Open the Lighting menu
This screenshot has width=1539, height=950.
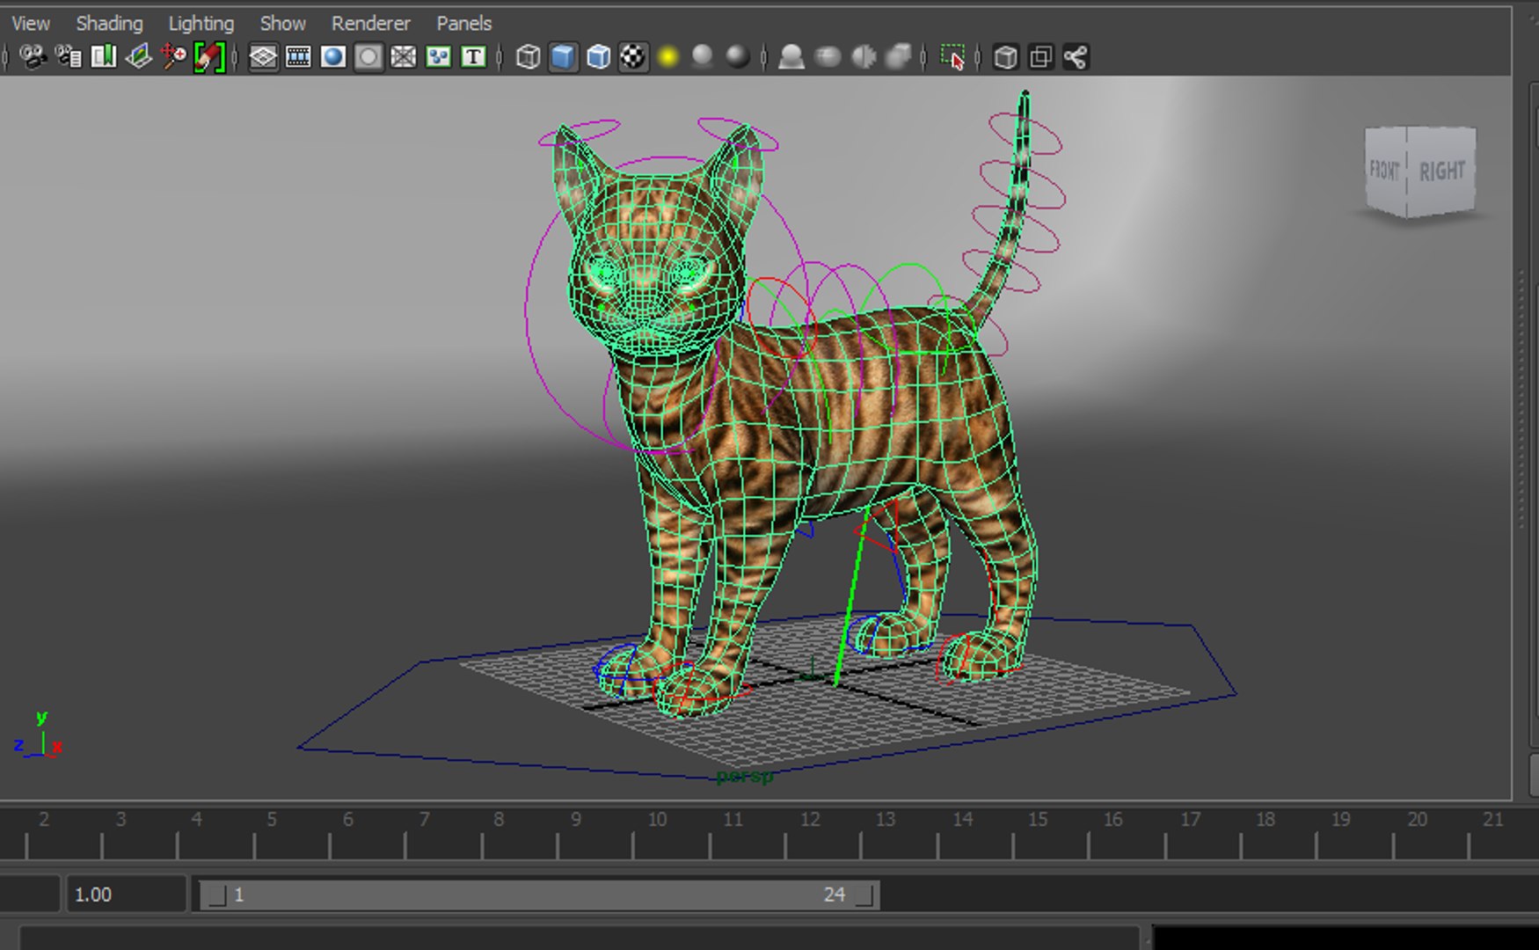coord(201,23)
